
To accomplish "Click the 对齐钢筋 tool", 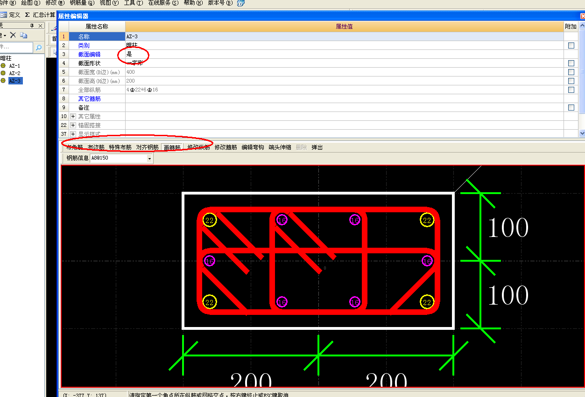I will [x=148, y=147].
